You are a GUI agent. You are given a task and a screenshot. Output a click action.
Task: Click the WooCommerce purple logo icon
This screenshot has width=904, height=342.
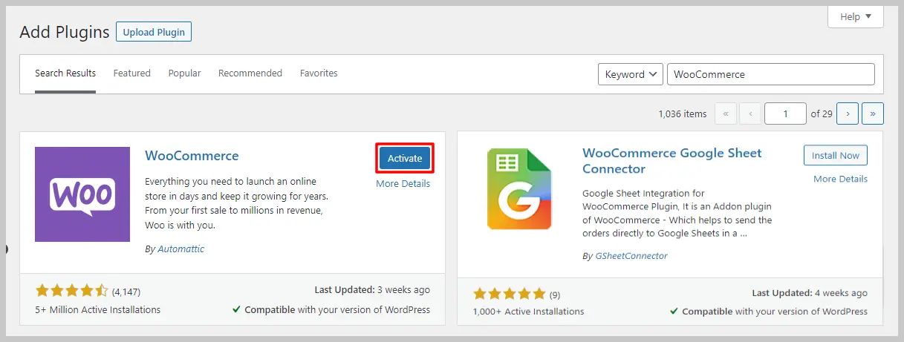(x=82, y=194)
